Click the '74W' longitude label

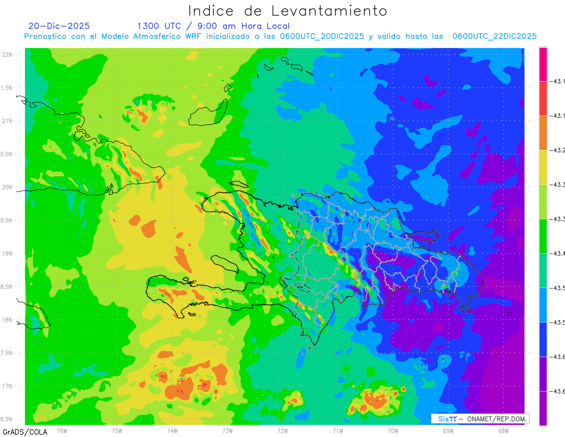[x=172, y=431]
